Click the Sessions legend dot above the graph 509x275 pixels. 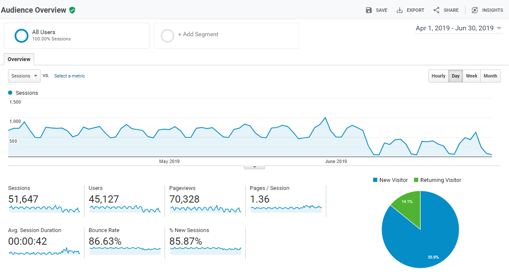pos(10,93)
